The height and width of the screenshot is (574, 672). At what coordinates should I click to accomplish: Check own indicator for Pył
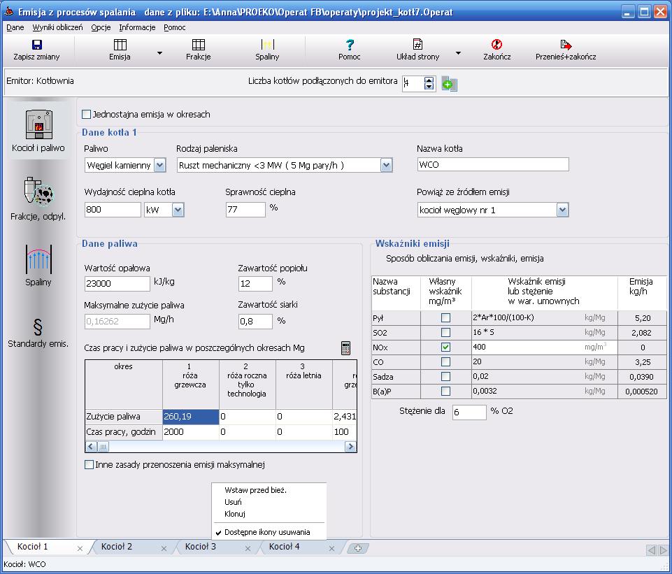pyautogui.click(x=445, y=318)
